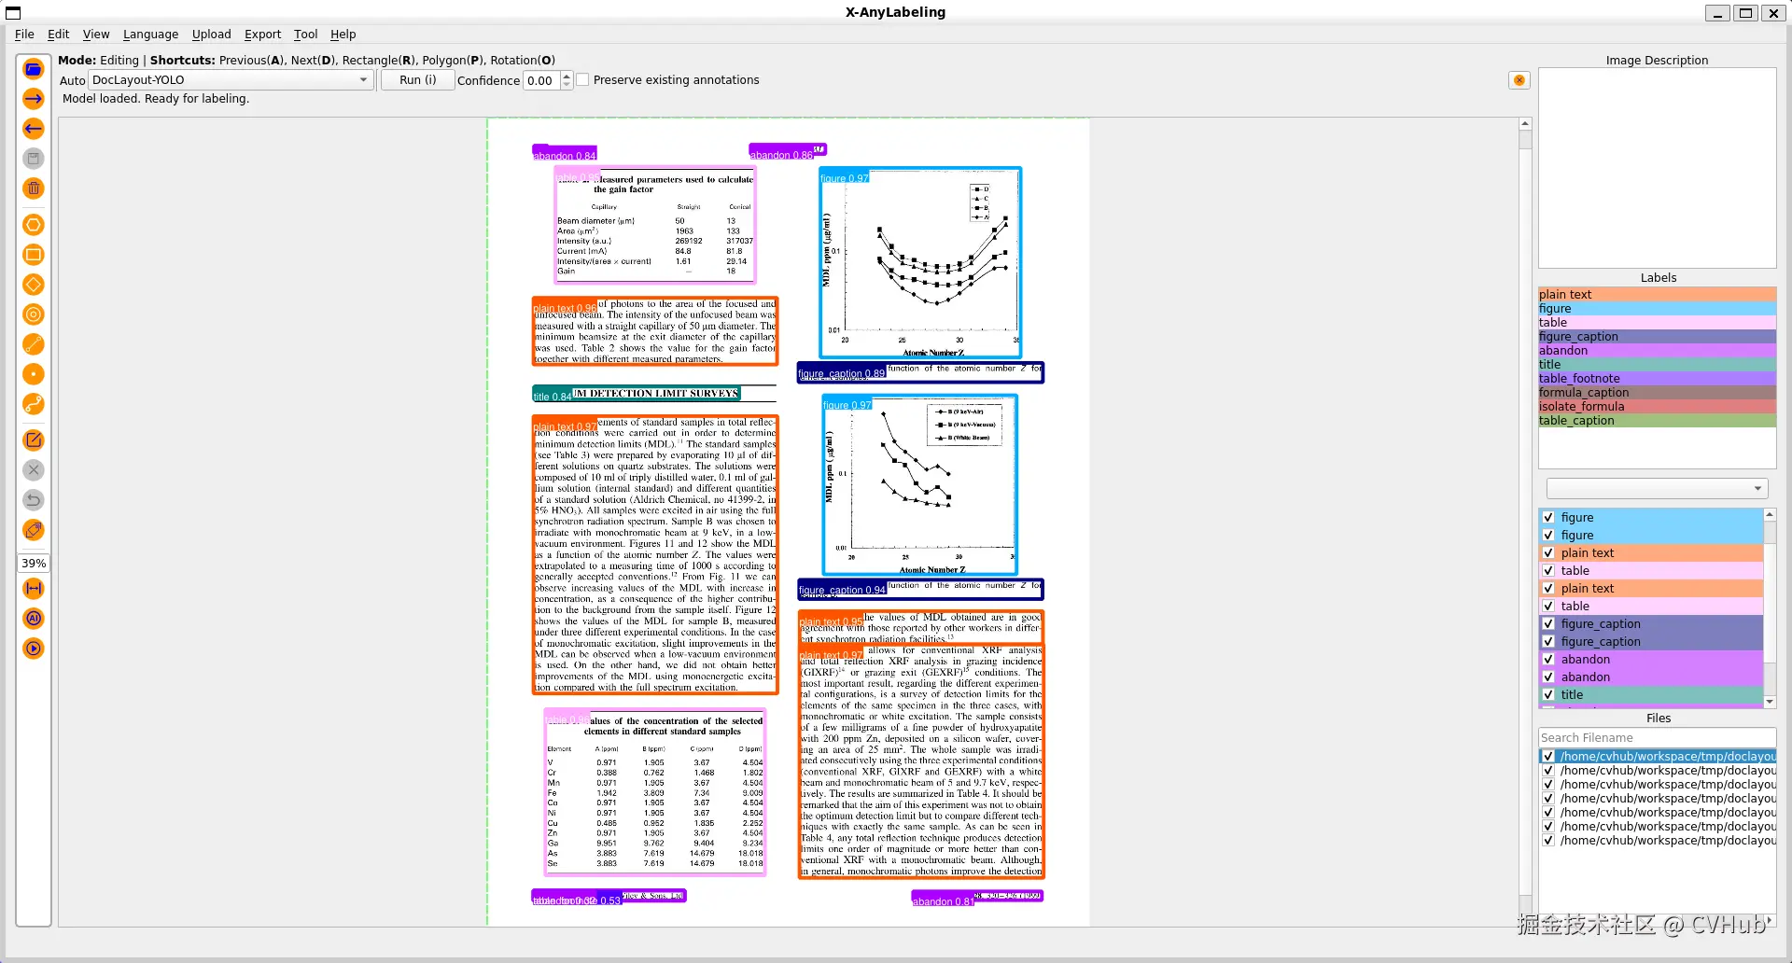The height and width of the screenshot is (963, 1792).
Task: Click the 39% zoom value box
Action: point(34,564)
